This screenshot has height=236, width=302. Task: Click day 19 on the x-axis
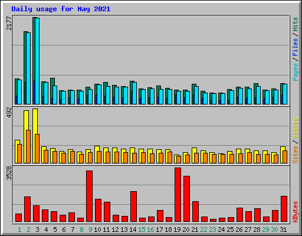coord(177,230)
